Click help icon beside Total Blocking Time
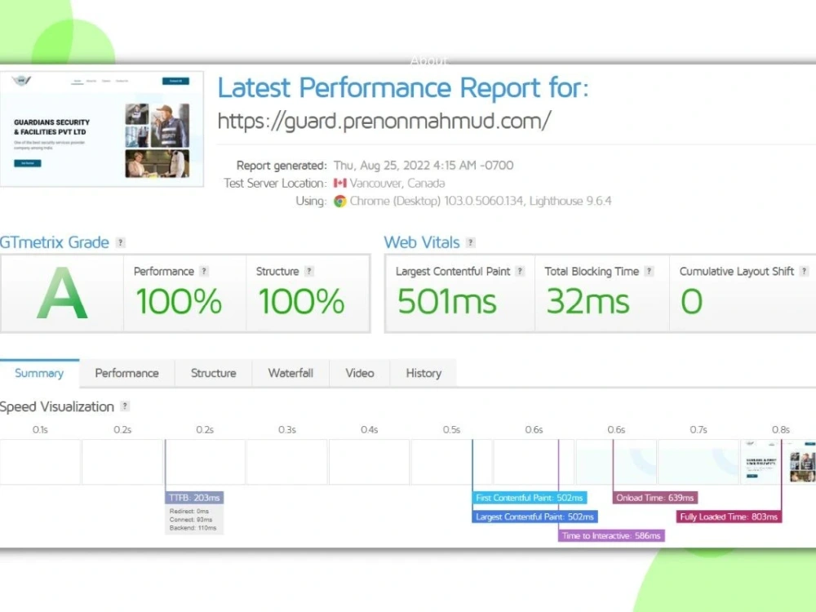 click(649, 271)
